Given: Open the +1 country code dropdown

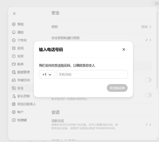Looking at the screenshot, I should click(x=47, y=74).
